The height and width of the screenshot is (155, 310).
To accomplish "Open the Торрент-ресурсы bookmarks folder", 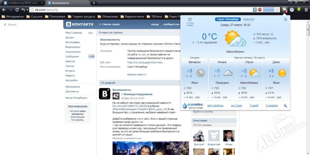I will point(81,17).
